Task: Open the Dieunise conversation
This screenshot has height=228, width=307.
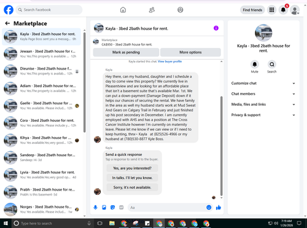Action: pos(41,71)
